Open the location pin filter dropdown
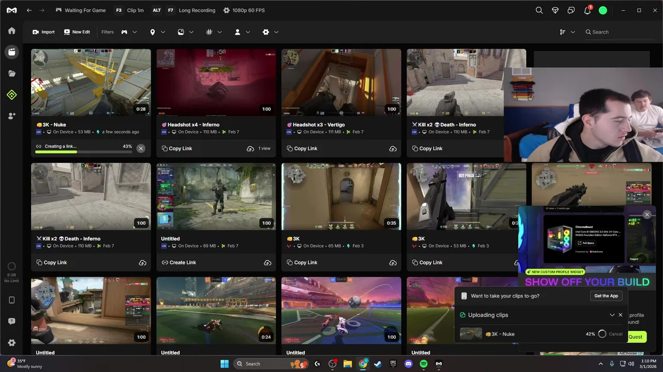The height and width of the screenshot is (372, 663). point(157,32)
